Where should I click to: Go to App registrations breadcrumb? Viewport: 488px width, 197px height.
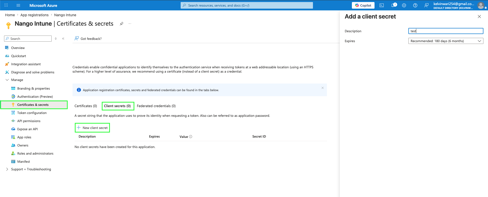pyautogui.click(x=35, y=15)
